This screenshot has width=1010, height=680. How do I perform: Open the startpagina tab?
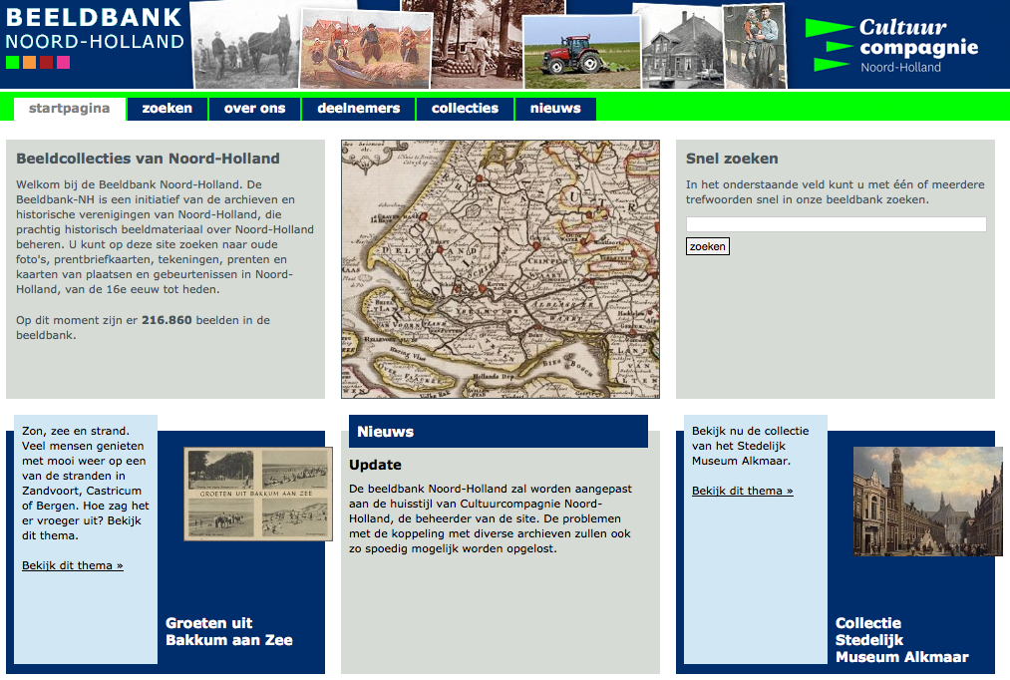pyautogui.click(x=70, y=108)
